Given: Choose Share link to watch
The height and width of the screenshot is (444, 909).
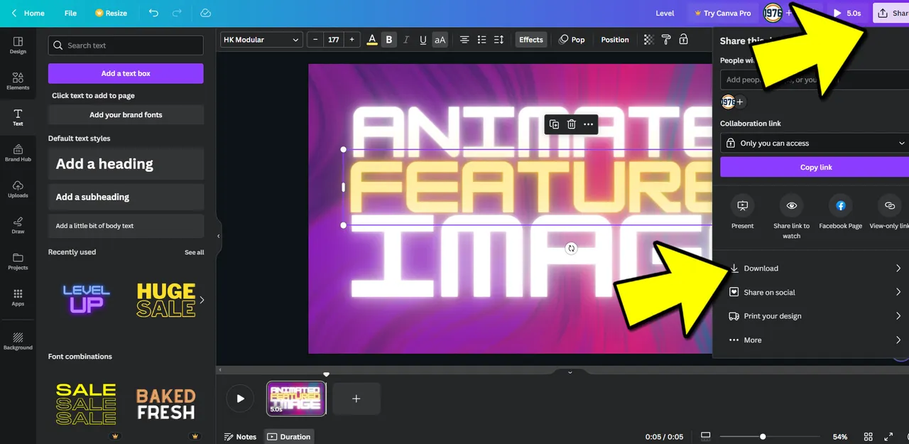Looking at the screenshot, I should click(791, 217).
